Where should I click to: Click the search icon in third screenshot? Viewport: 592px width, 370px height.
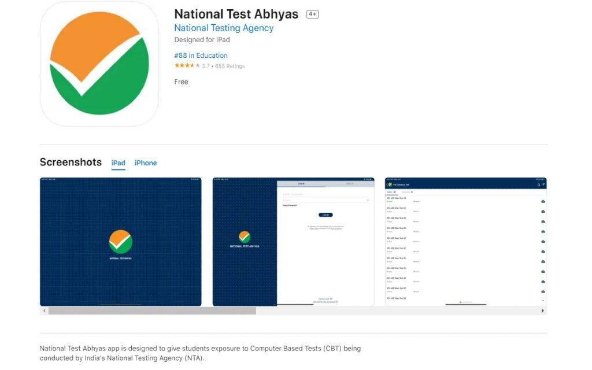(x=539, y=184)
